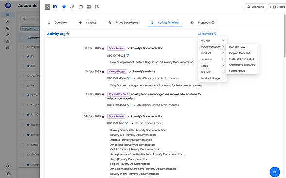Close the EY account panel
Viewport: 286px width, 178px height.
point(48,7)
